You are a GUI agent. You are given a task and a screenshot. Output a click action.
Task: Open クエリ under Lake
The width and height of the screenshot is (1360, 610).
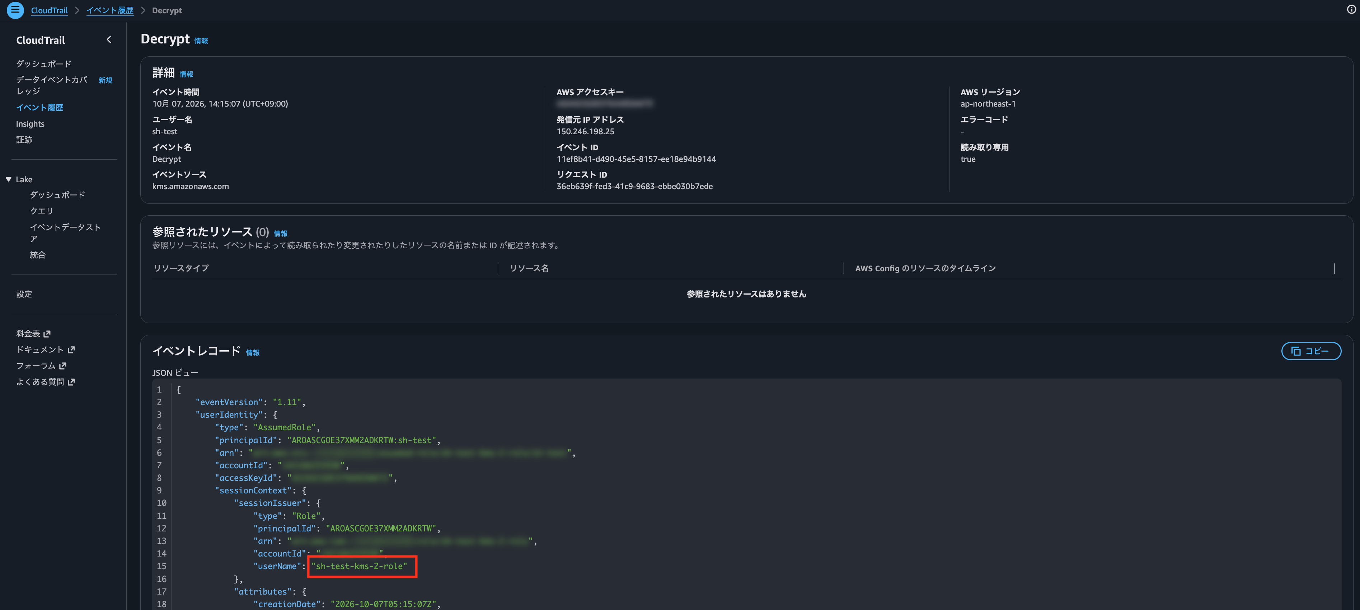point(42,211)
